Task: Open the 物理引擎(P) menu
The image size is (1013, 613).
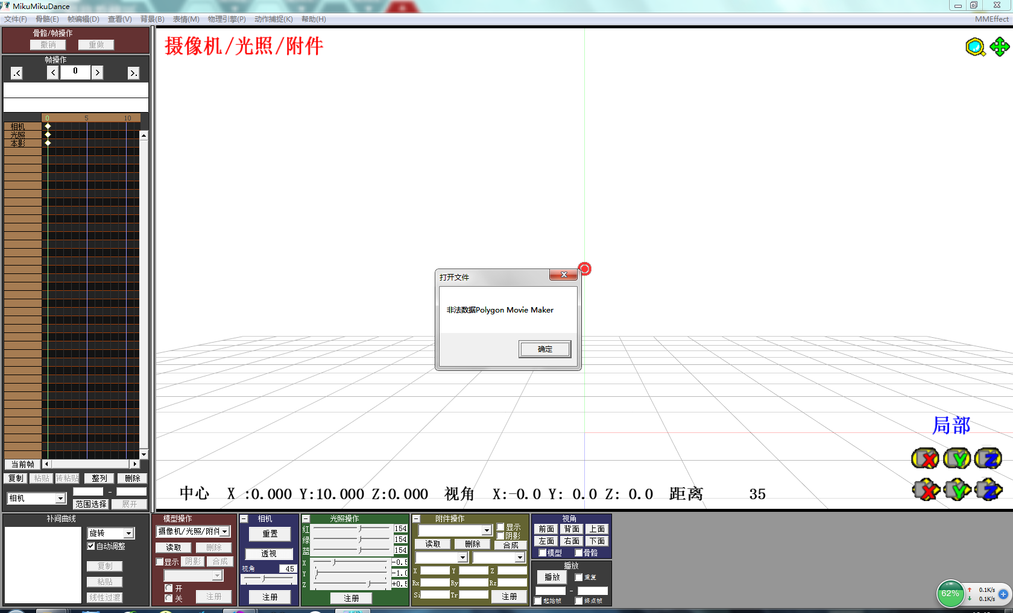Action: [227, 19]
